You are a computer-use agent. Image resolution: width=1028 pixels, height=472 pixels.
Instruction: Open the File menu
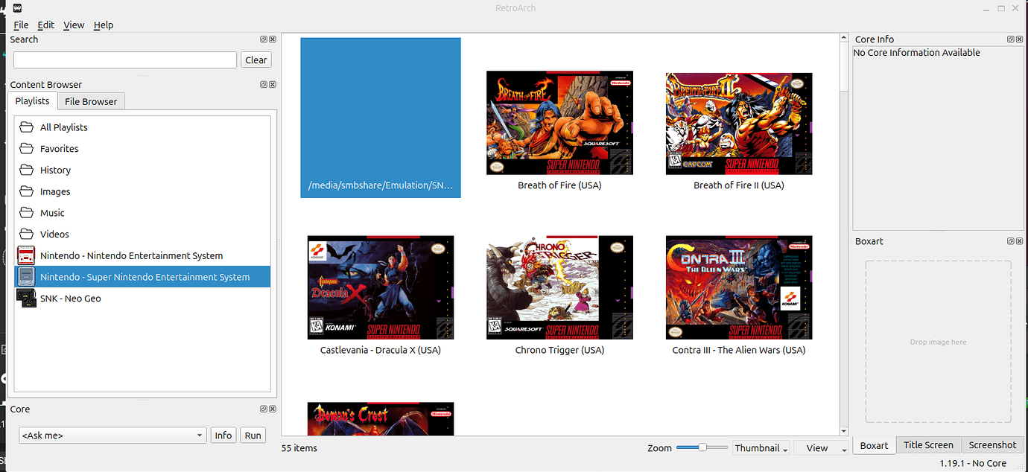21,25
